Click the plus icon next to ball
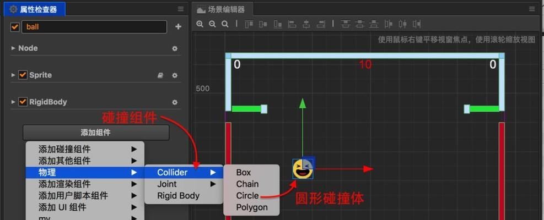544x220 pixels. pyautogui.click(x=178, y=26)
